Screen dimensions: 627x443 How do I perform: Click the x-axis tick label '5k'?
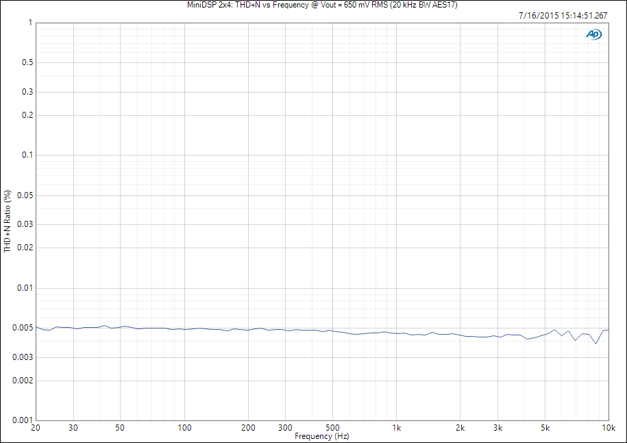[x=545, y=428]
